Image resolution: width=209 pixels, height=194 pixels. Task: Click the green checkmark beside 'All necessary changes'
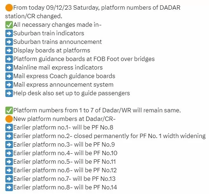(9, 25)
